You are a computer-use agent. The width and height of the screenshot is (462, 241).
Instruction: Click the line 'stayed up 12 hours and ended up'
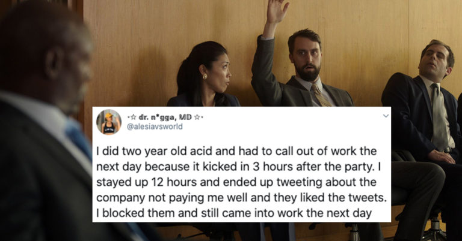coord(236,182)
